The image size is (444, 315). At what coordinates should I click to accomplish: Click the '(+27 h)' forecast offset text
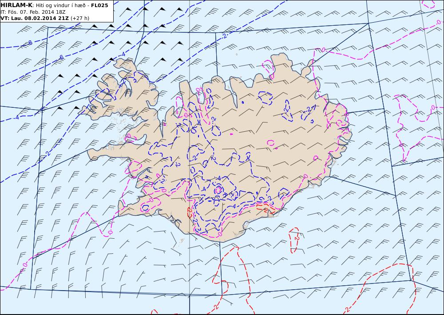pyautogui.click(x=79, y=18)
